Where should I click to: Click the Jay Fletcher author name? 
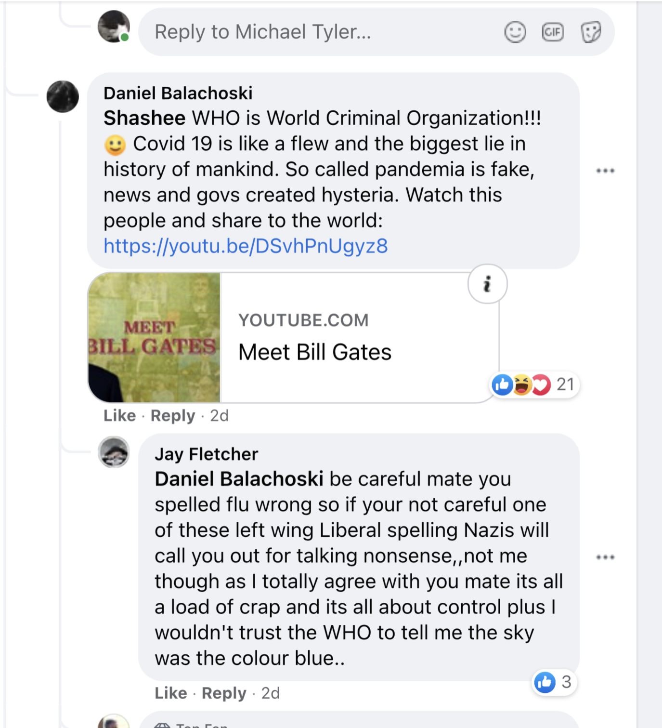click(206, 454)
